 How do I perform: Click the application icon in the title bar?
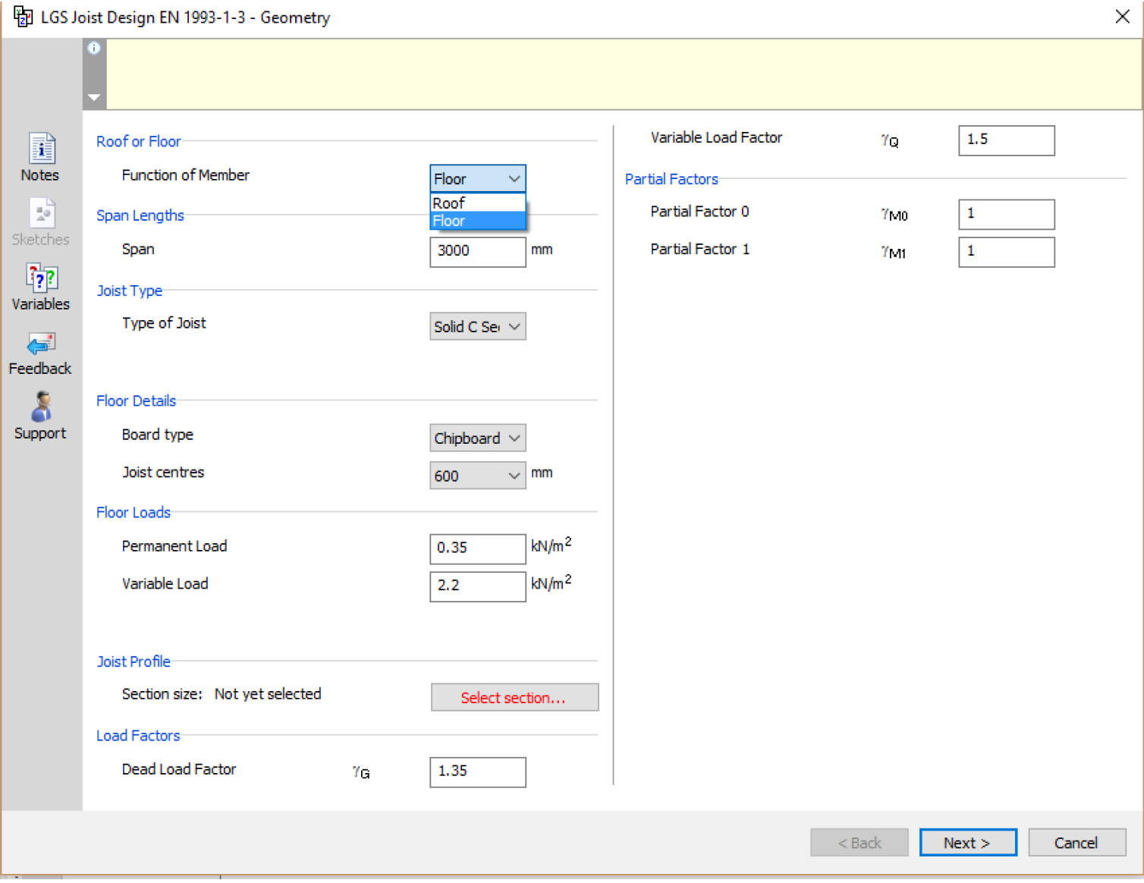point(23,17)
